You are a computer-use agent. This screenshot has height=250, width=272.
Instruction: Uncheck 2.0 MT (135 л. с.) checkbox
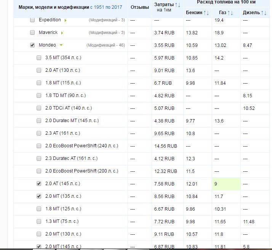(x=39, y=196)
